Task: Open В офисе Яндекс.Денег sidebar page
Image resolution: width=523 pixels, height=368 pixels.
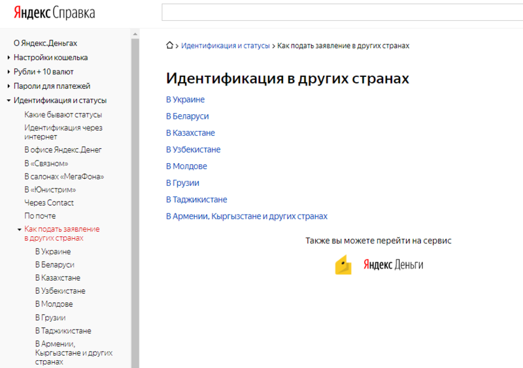Action: 63,150
